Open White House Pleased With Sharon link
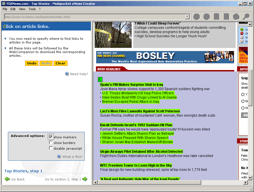The width and height of the screenshot is (254, 192). [135, 138]
